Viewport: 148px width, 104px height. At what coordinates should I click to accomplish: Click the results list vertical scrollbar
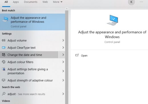67,57
